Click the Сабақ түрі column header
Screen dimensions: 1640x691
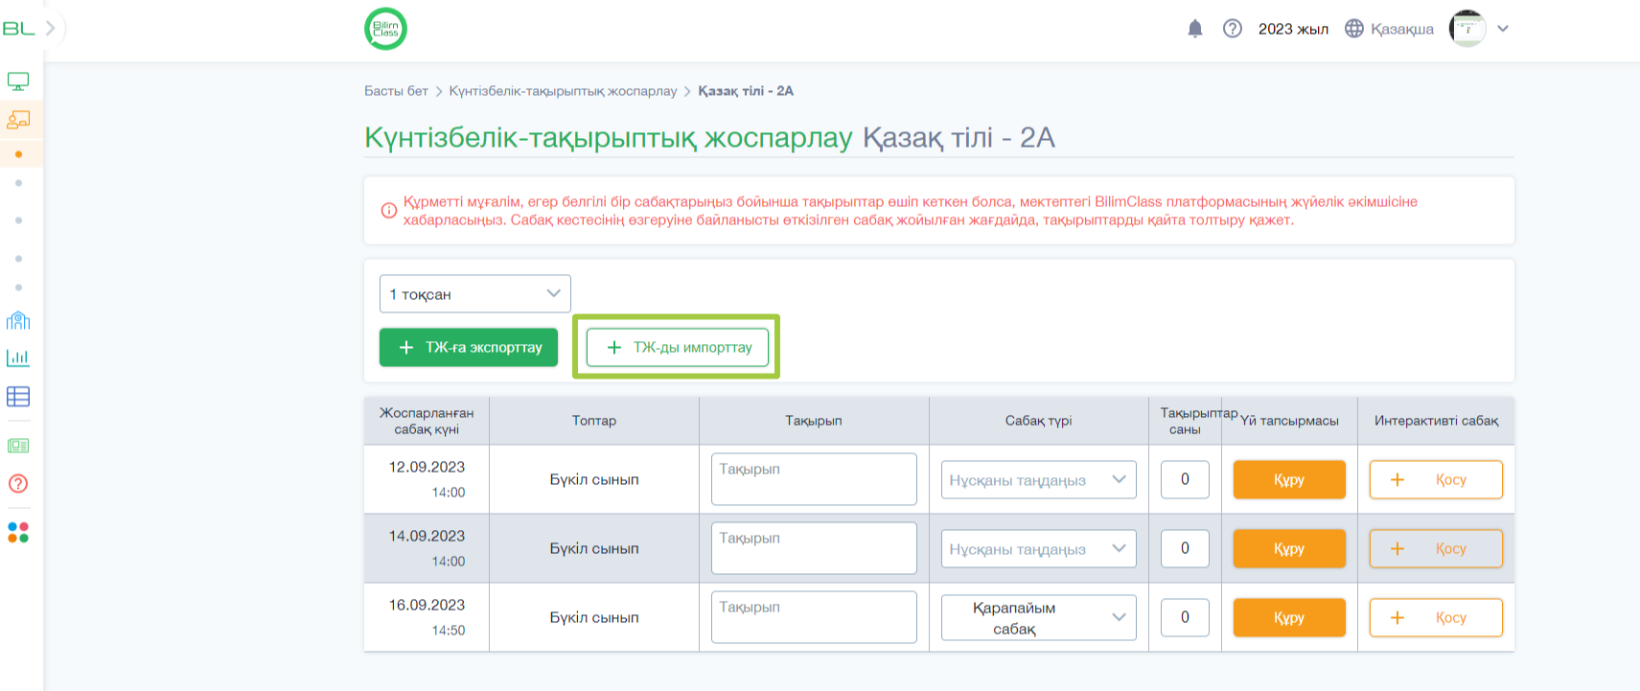[x=1039, y=421]
